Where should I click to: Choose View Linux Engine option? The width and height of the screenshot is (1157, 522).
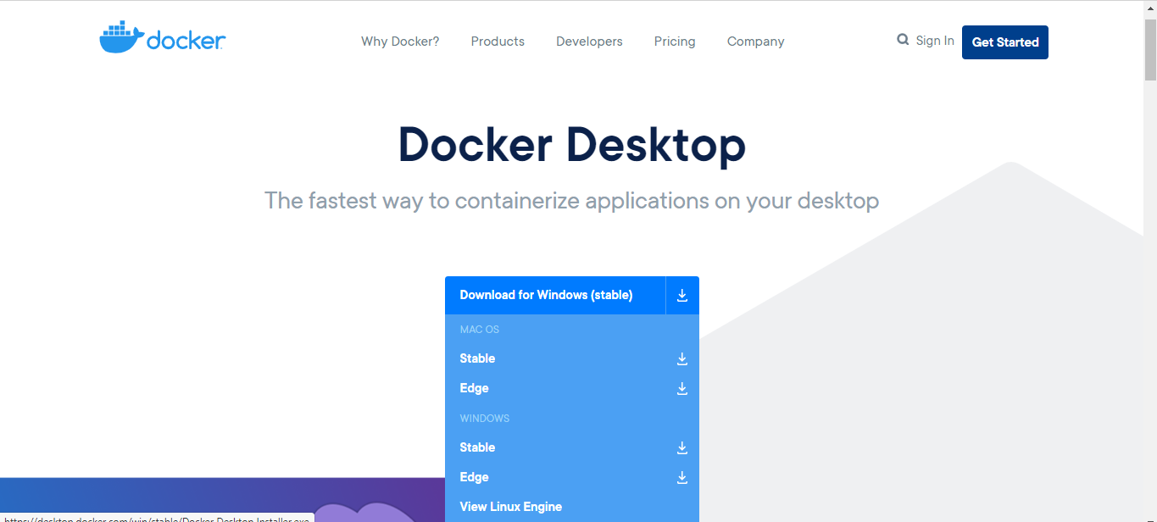pyautogui.click(x=511, y=507)
